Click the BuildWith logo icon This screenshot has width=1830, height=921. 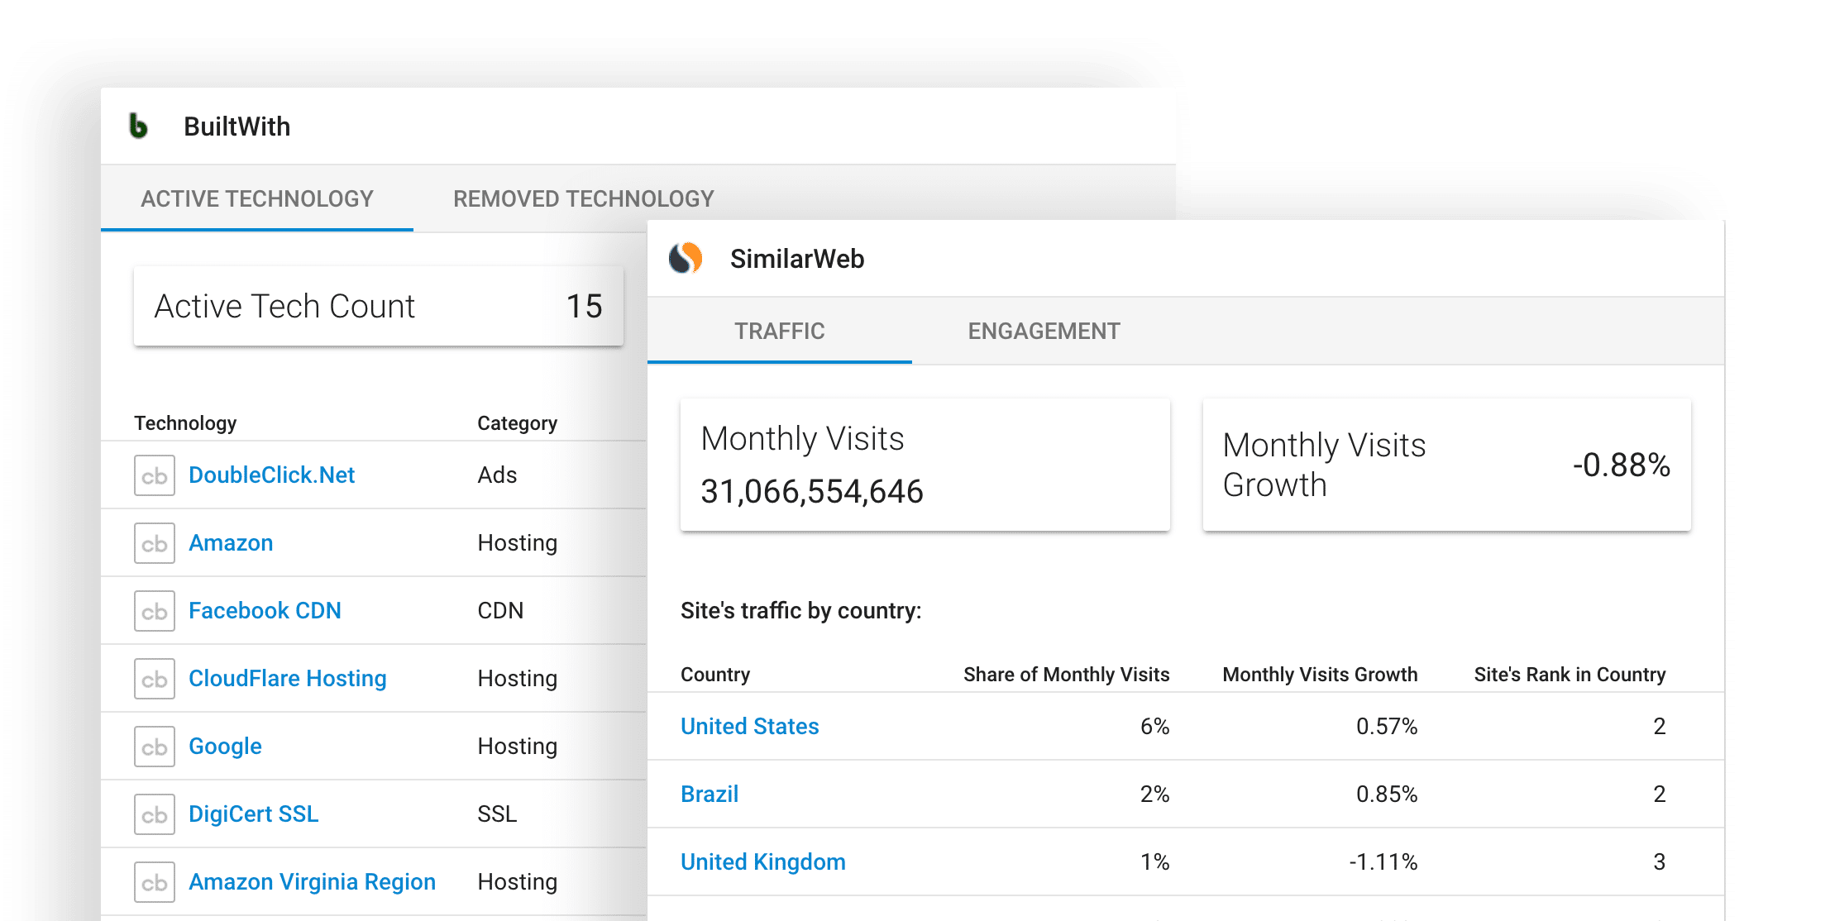pyautogui.click(x=139, y=126)
